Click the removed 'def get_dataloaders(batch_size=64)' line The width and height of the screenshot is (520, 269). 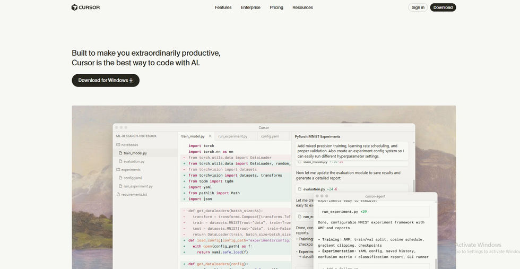point(226,211)
